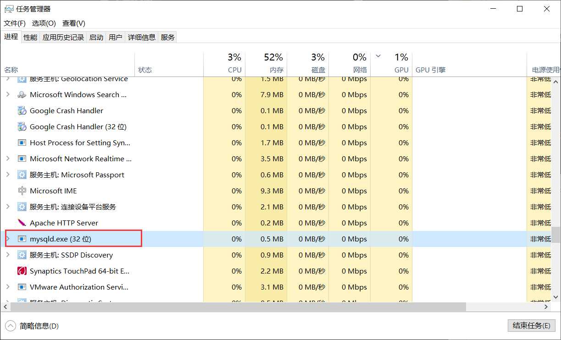
Task: Expand the 服务主机: SSDP Discovery row
Action: [x=8, y=255]
